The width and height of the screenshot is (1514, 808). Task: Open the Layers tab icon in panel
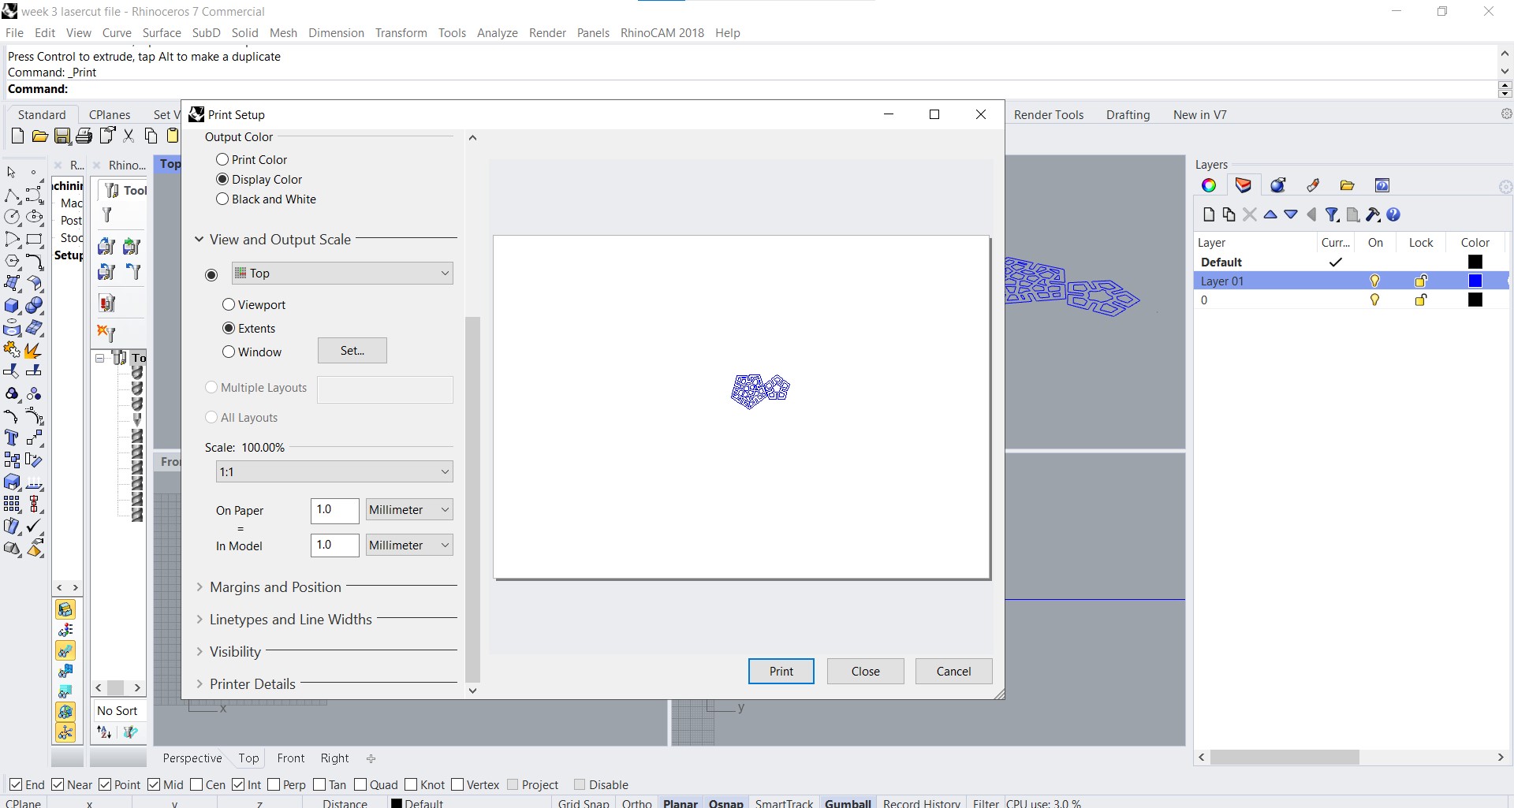pyautogui.click(x=1244, y=185)
